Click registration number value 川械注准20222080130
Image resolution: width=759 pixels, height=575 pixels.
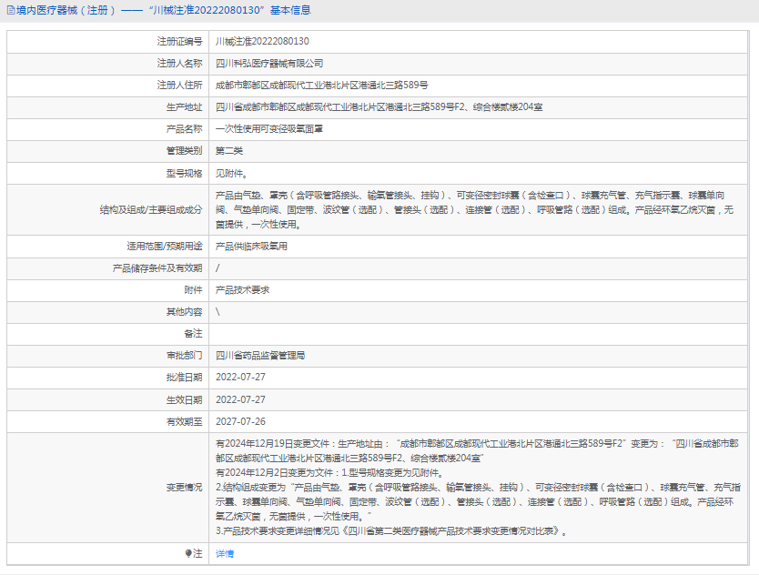(262, 41)
